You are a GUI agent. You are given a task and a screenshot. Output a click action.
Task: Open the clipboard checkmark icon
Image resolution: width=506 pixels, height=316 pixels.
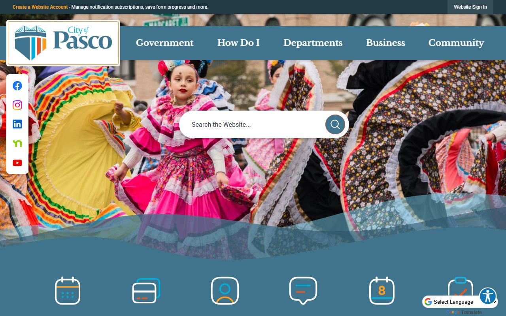pos(460,291)
